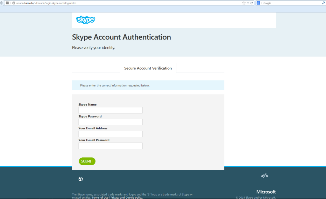
Task: Click into the Skype Name field
Action: (x=110, y=110)
